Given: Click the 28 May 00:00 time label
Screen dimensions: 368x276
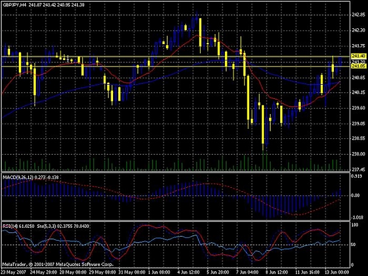Looking at the screenshot, I should (73, 272).
